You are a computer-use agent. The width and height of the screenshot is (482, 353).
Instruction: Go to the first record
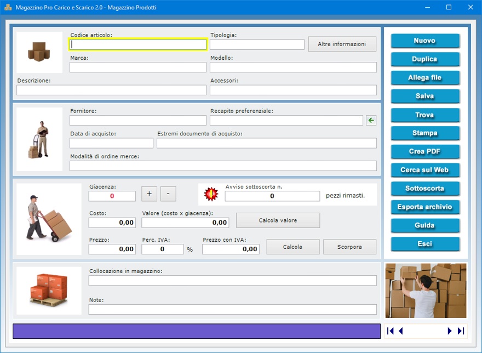(x=391, y=331)
